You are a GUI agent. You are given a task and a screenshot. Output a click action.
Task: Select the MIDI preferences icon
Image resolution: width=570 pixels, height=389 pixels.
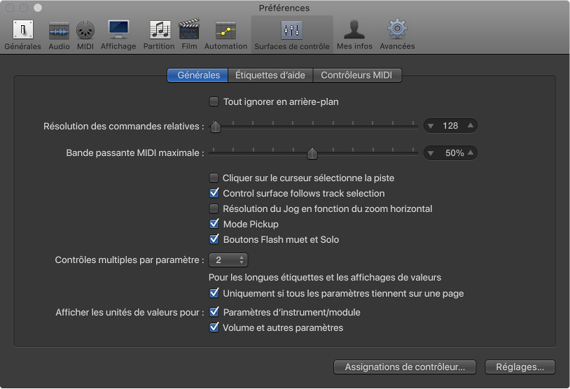(85, 31)
